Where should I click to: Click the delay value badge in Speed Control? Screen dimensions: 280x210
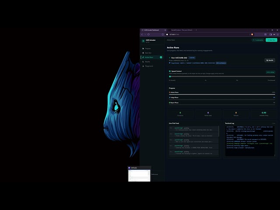point(270,72)
